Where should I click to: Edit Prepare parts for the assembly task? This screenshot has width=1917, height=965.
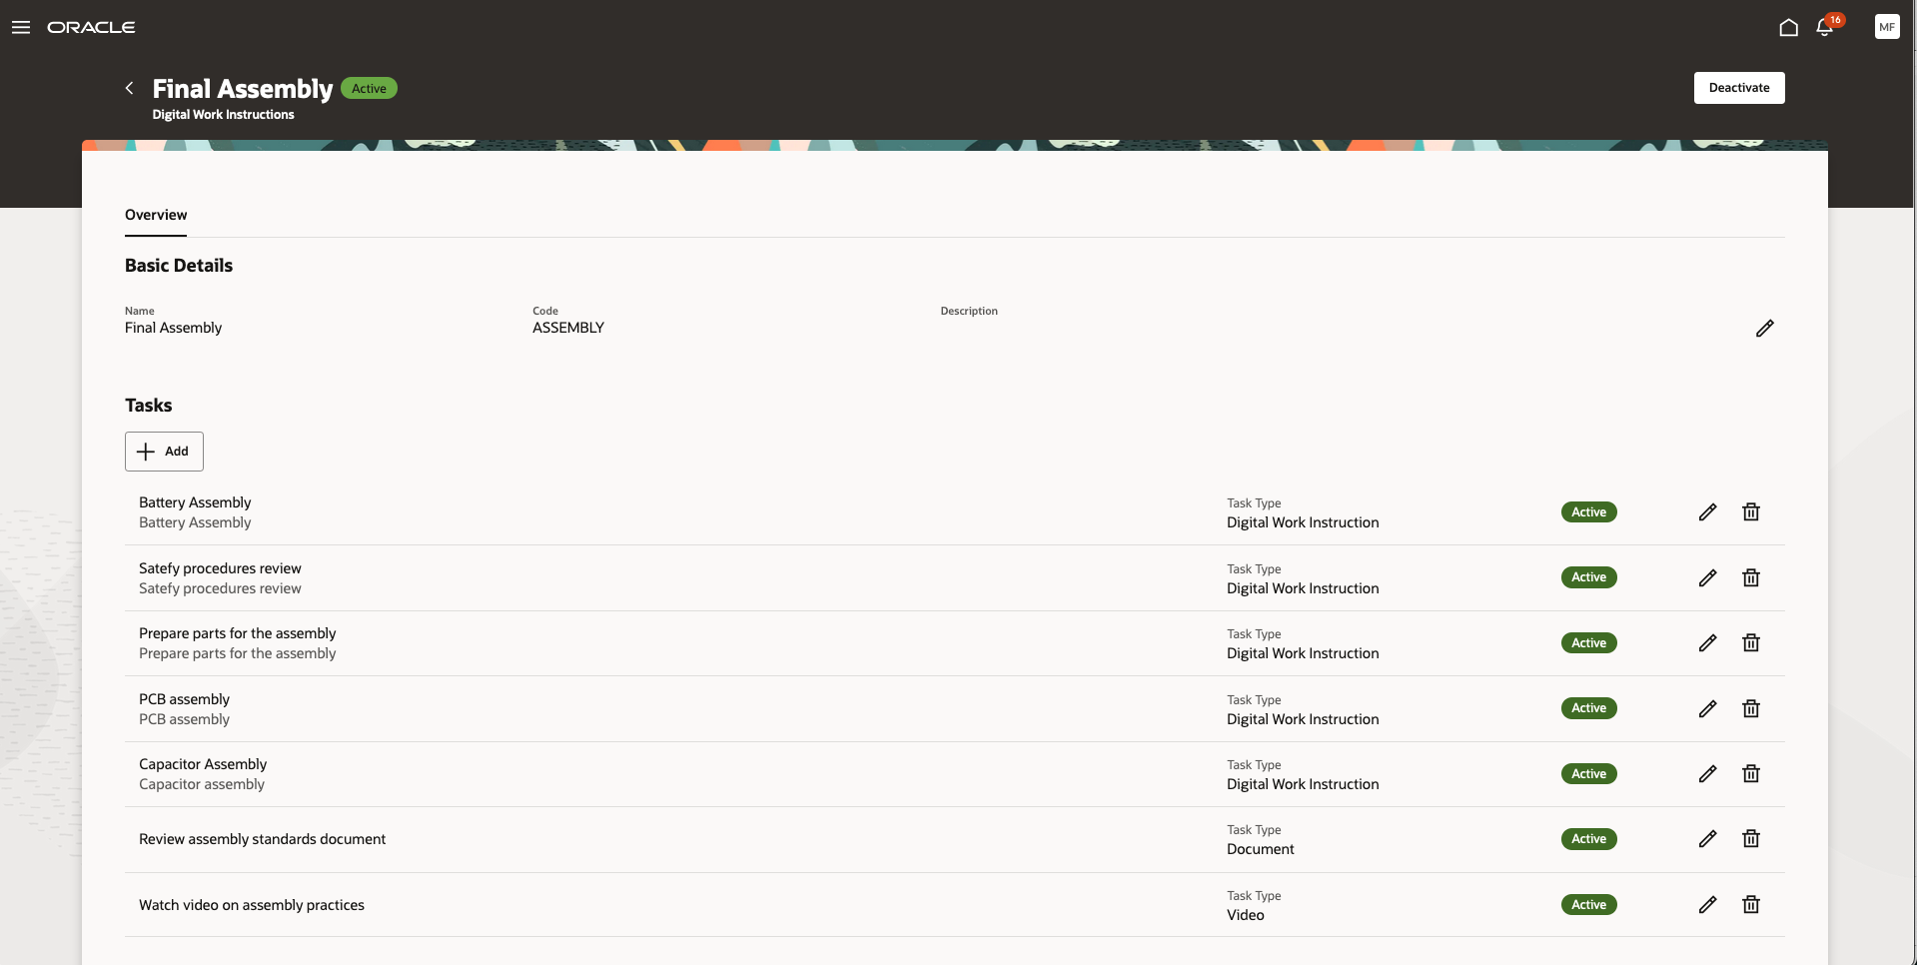(x=1707, y=642)
